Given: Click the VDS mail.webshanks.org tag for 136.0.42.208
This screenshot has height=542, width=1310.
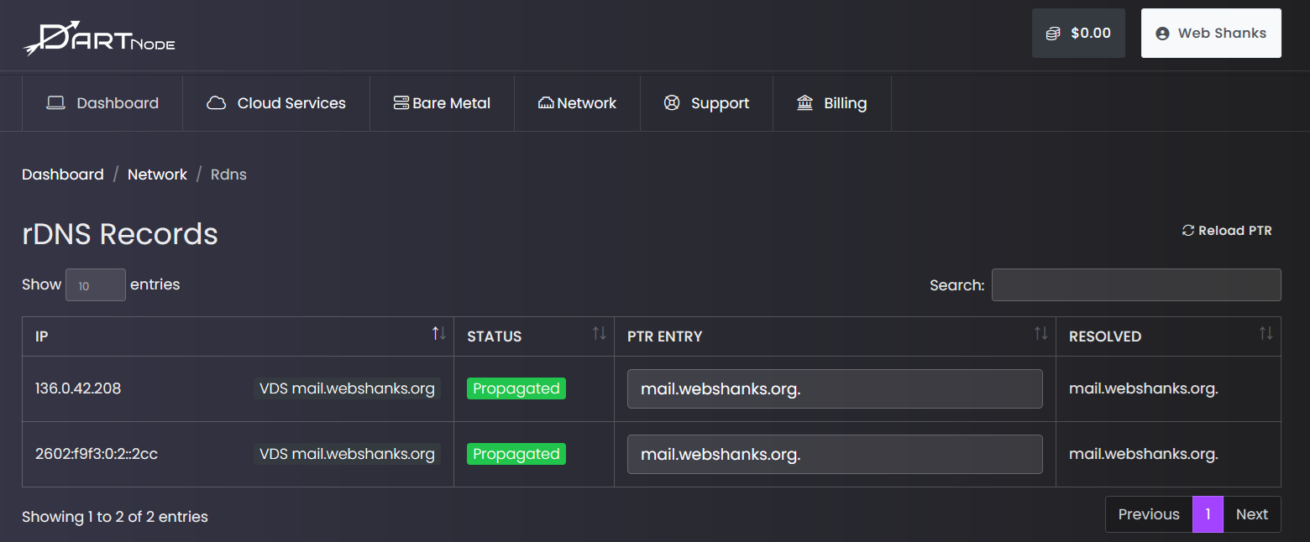Looking at the screenshot, I should click(x=347, y=388).
